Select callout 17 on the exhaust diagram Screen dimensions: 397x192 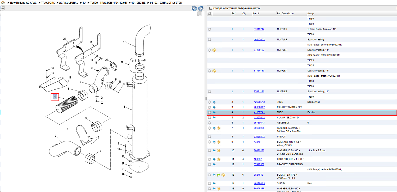125,42
